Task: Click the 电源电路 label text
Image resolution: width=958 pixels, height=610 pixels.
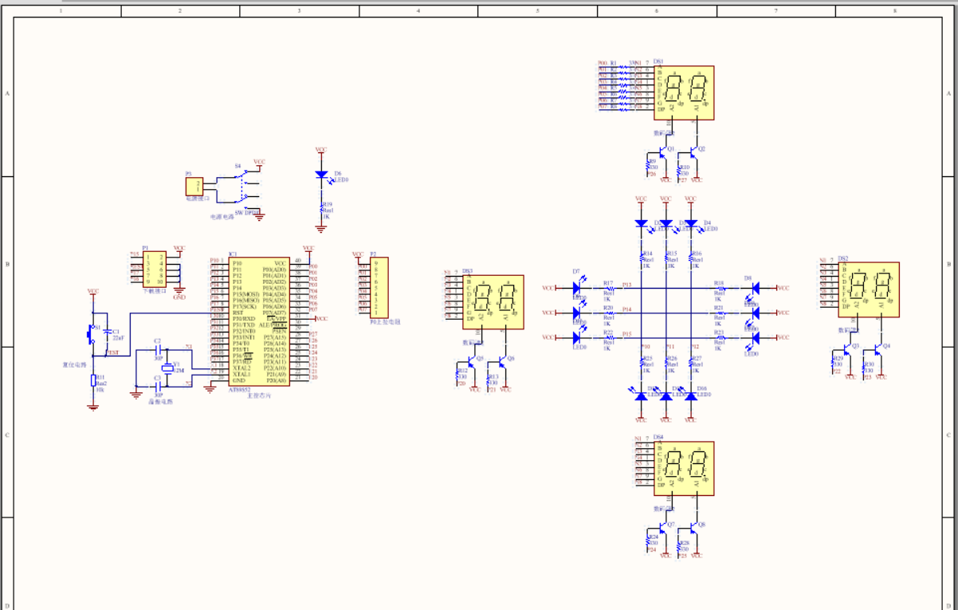Action: (222, 216)
